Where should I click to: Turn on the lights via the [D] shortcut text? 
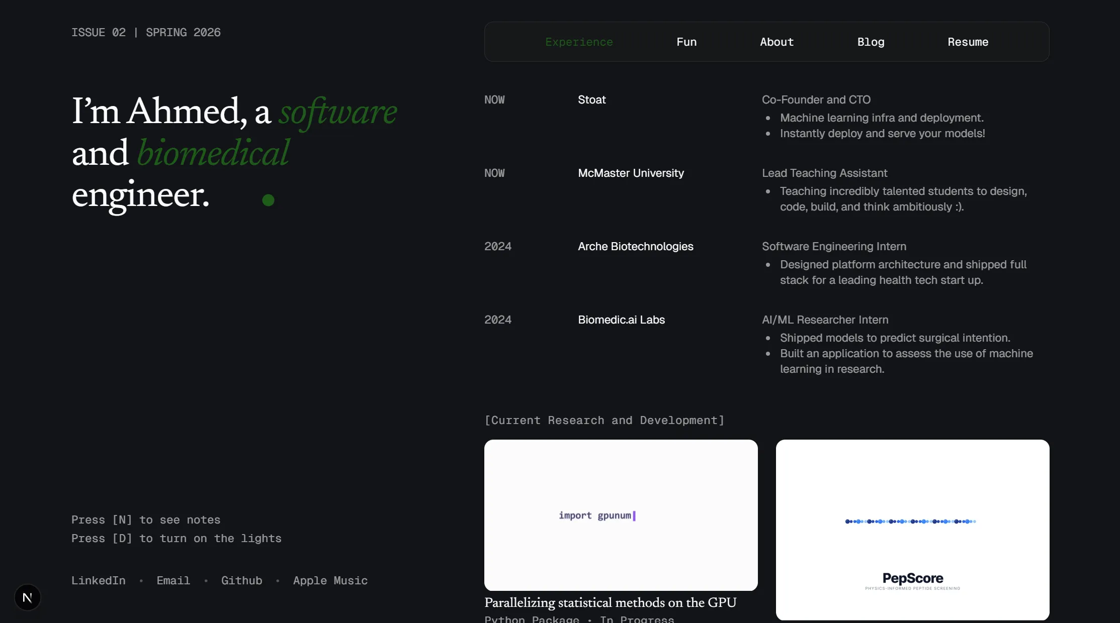(x=176, y=539)
